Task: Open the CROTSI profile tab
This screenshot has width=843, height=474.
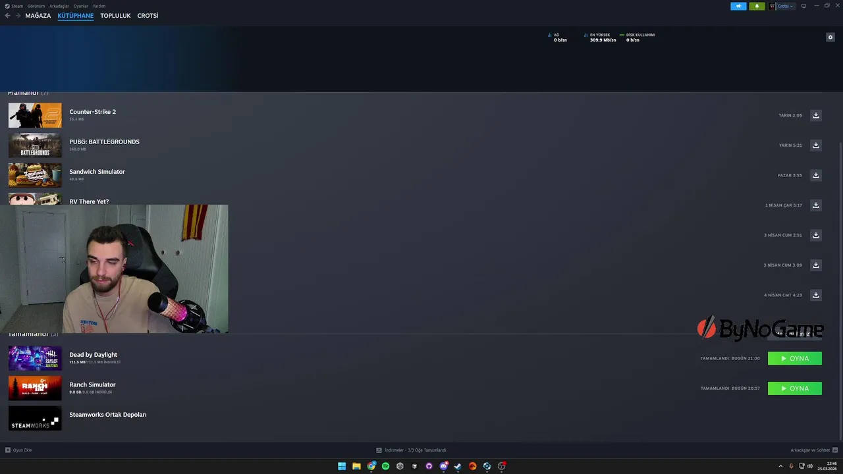Action: (x=148, y=16)
